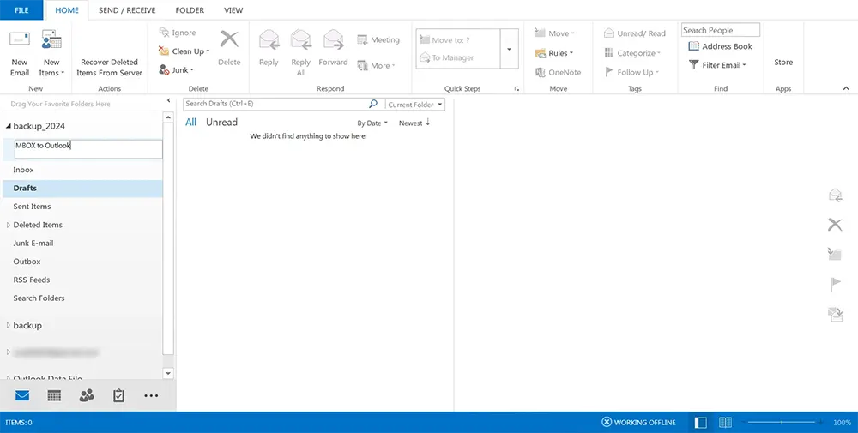
Task: Collapse the ribbon with the caret
Action: point(846,88)
